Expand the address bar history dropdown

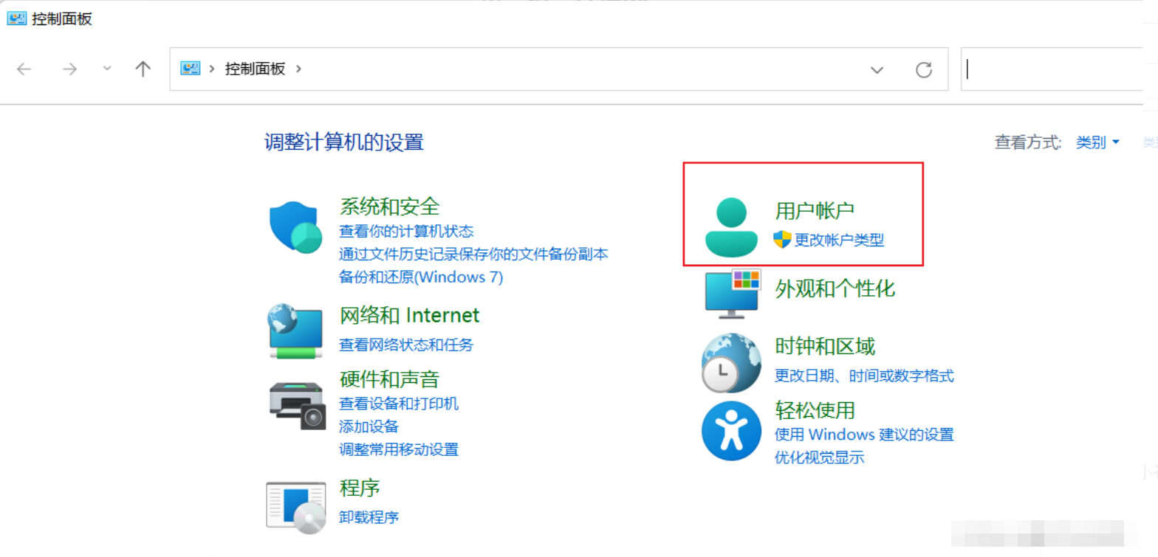pos(877,69)
